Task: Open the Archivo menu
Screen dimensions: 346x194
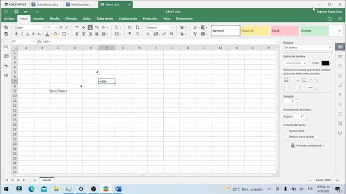Action: tap(9, 19)
